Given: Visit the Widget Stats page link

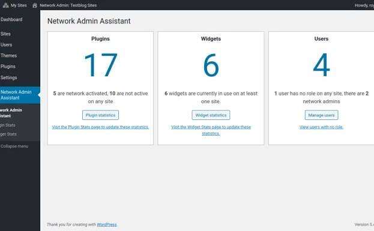Looking at the screenshot, I should pyautogui.click(x=211, y=130).
